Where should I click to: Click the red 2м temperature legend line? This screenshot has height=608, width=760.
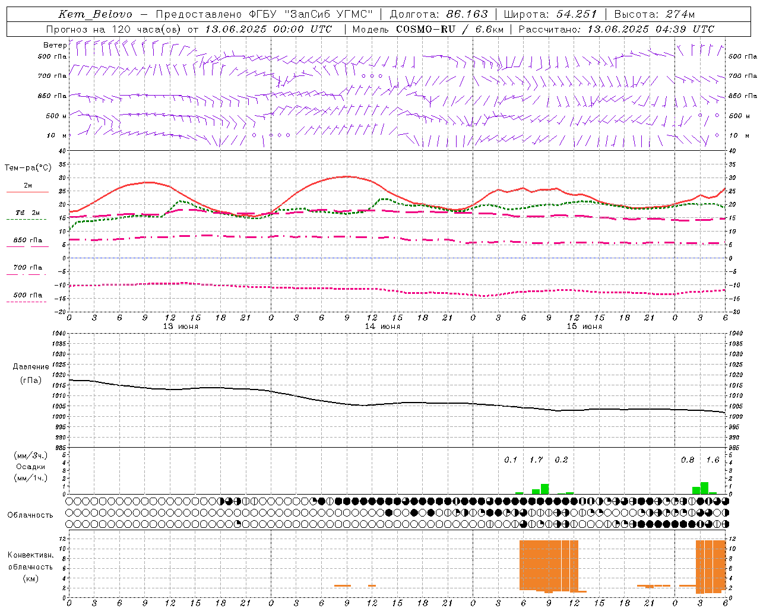27,192
